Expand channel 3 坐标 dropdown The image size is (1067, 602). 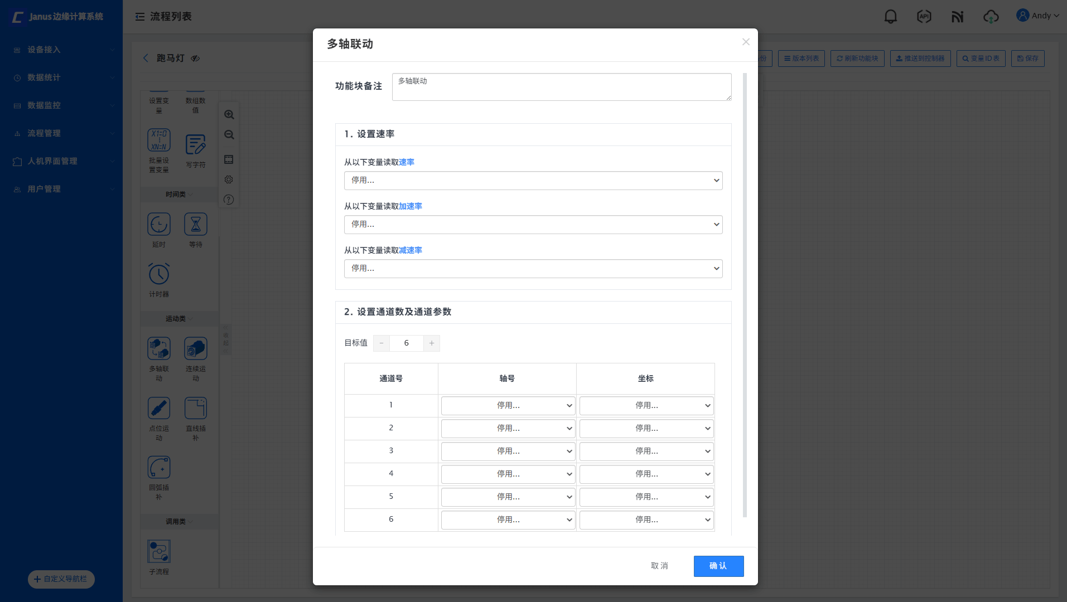[x=646, y=452]
